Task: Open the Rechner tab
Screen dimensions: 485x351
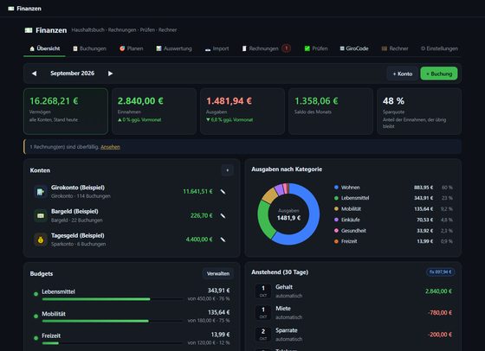Action: tap(395, 48)
